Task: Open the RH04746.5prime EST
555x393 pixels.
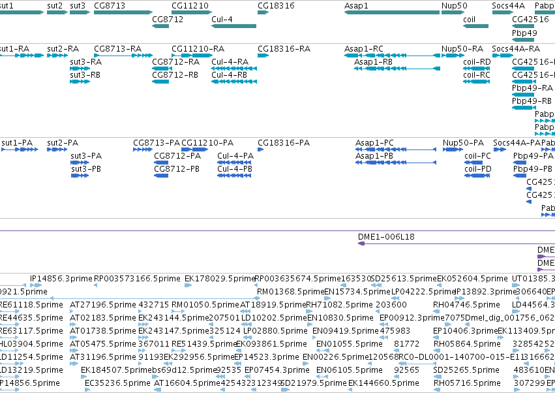Action: pyautogui.click(x=437, y=311)
